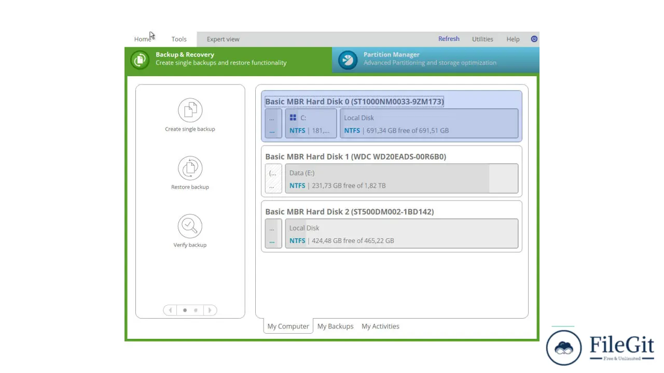Select the Partition Manager banner
This screenshot has height=373, width=664.
(x=436, y=60)
